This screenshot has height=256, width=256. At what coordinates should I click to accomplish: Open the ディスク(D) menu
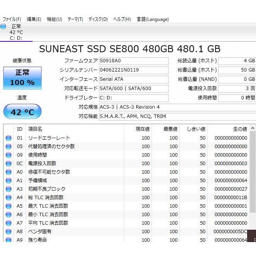tap(98, 19)
